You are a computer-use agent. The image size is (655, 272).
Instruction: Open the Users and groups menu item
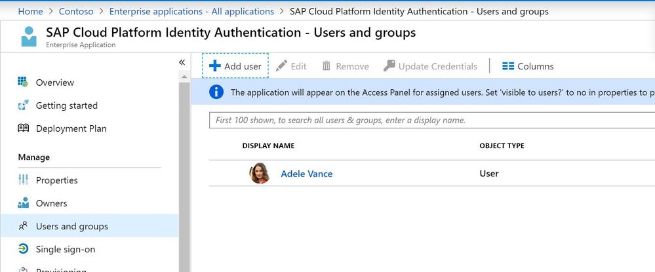pyautogui.click(x=71, y=226)
